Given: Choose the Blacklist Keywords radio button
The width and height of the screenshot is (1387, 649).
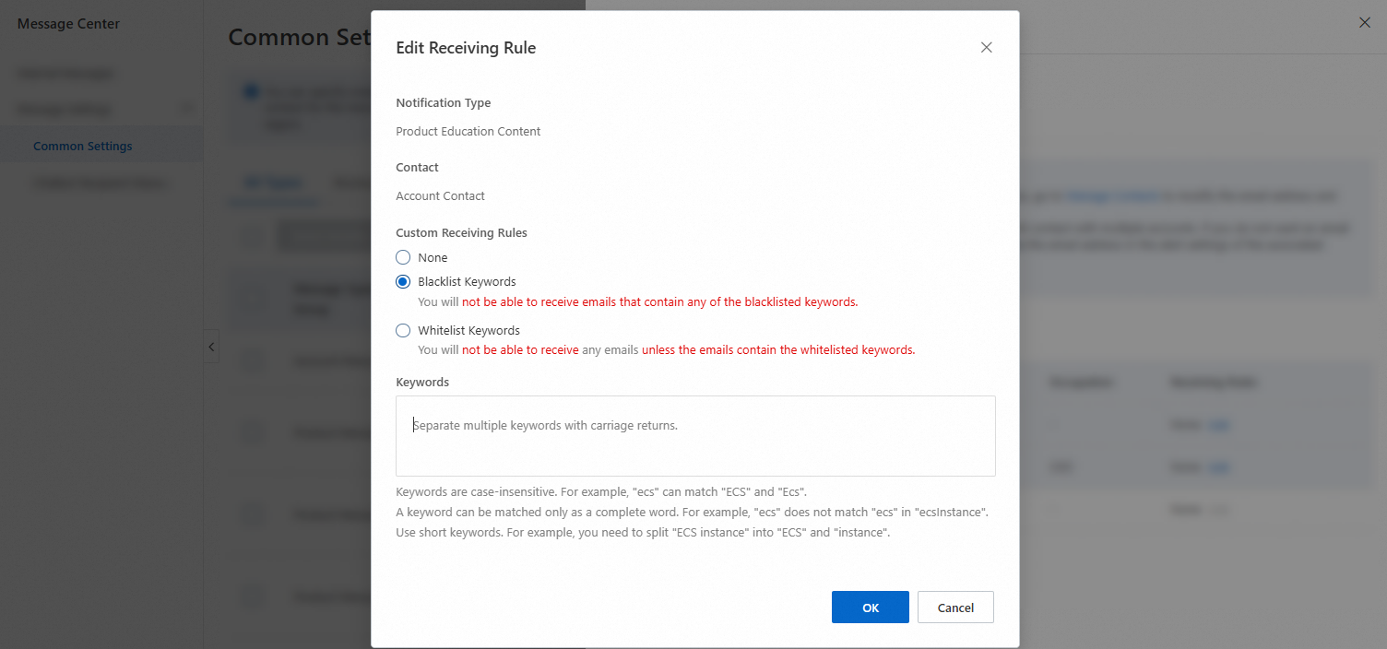Looking at the screenshot, I should click(403, 282).
